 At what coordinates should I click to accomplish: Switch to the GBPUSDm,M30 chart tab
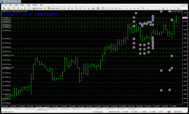(x=30, y=109)
